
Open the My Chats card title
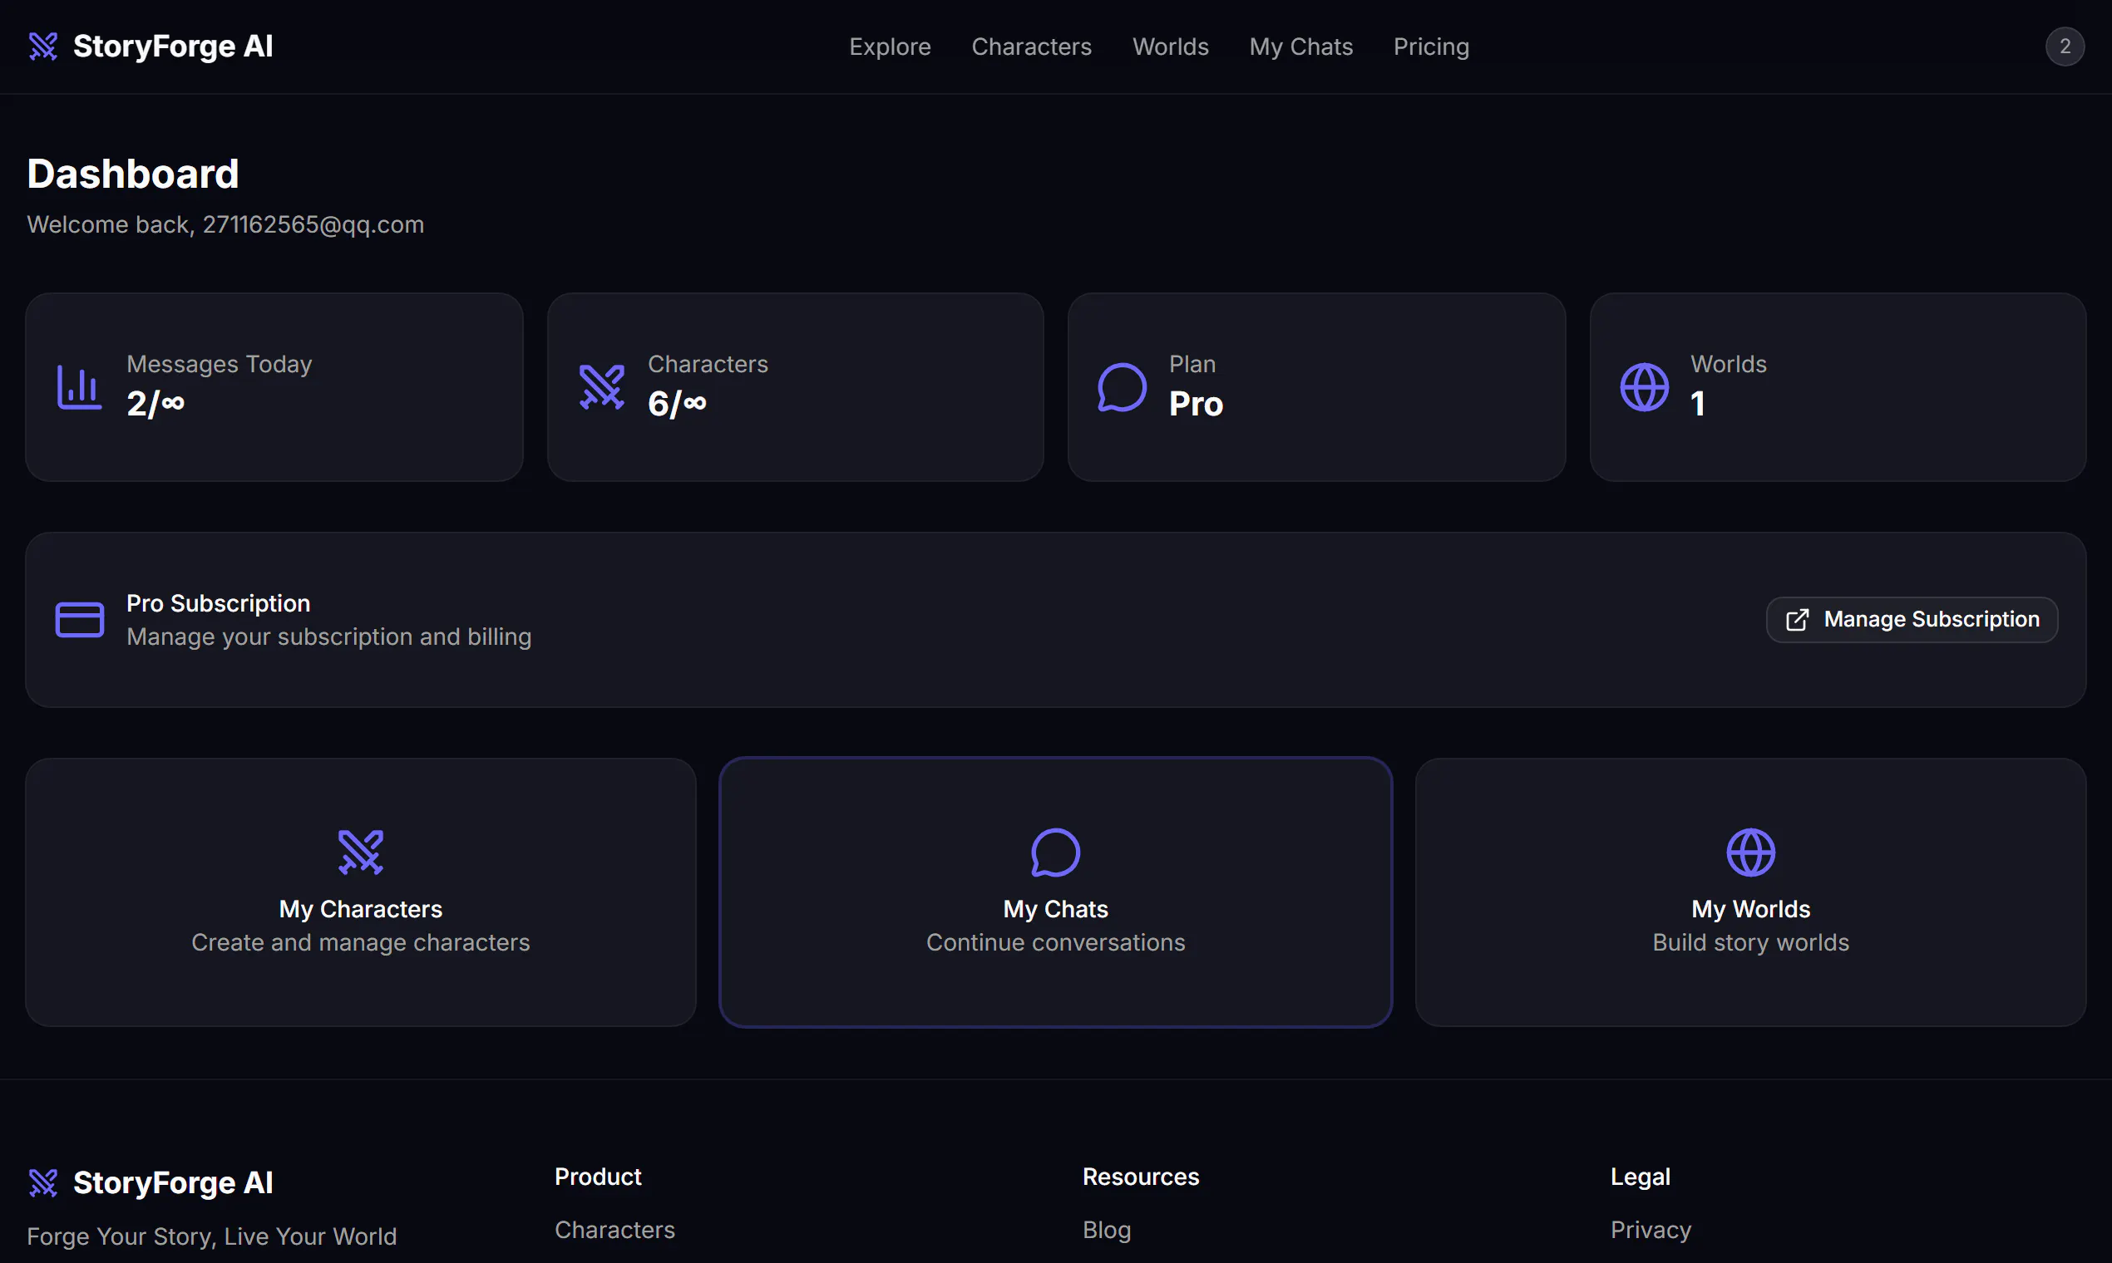coord(1055,908)
